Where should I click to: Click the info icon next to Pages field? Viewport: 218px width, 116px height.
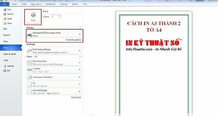80,56
